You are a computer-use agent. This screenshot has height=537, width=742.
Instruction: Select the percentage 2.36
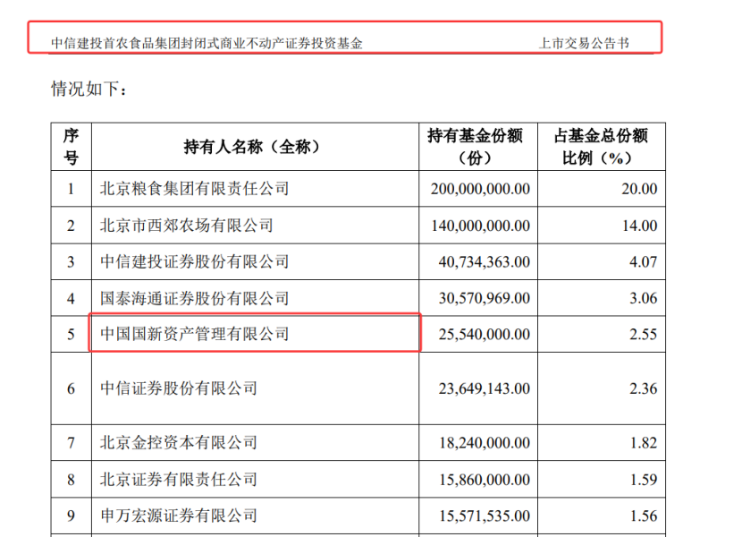point(643,388)
